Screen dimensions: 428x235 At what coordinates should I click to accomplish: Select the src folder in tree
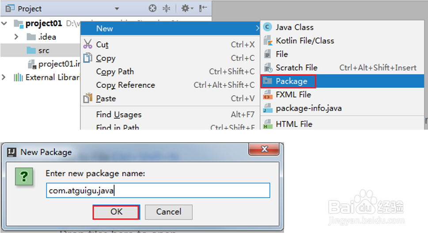(43, 51)
